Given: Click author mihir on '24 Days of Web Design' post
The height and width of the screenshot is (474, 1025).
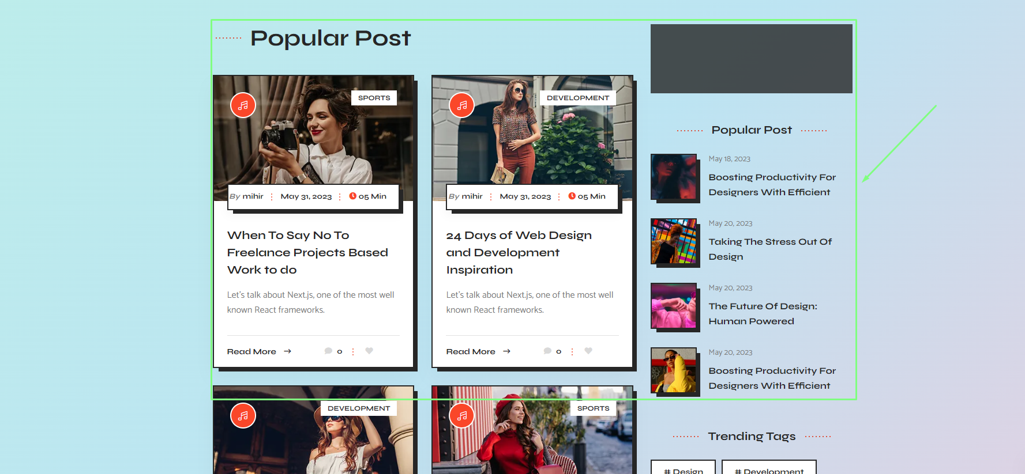Looking at the screenshot, I should (x=472, y=196).
